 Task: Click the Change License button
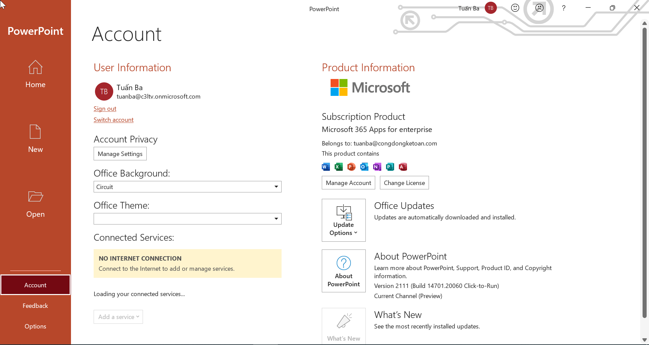pyautogui.click(x=404, y=183)
